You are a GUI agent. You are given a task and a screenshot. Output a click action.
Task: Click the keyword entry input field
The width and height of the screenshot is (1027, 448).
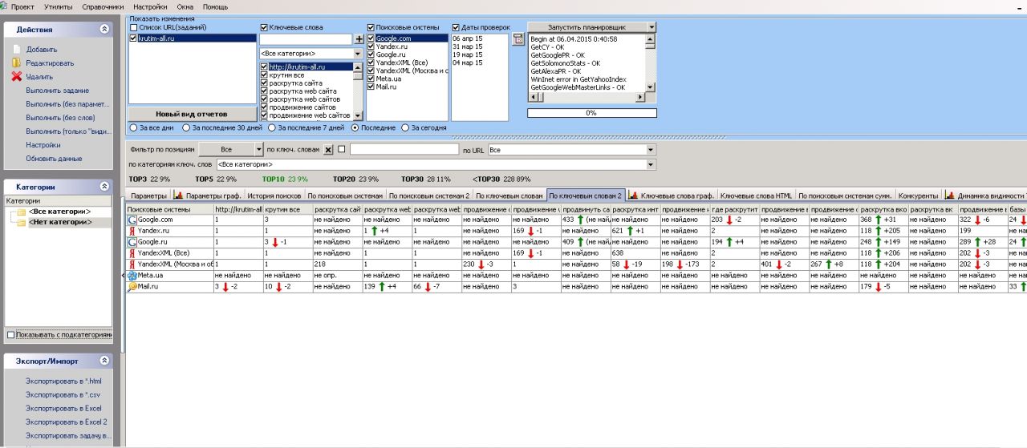tap(306, 39)
